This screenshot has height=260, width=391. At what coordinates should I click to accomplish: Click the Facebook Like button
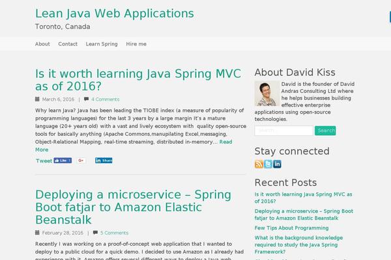63,161
